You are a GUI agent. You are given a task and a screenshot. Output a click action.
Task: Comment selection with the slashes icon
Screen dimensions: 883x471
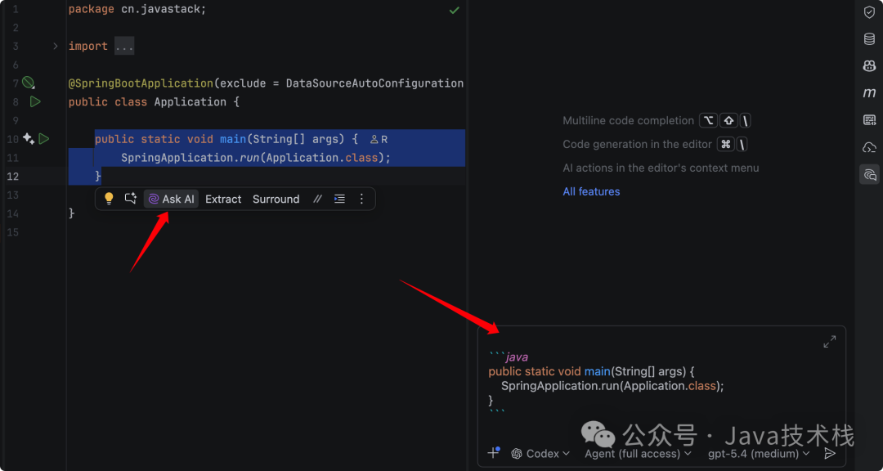tap(317, 199)
